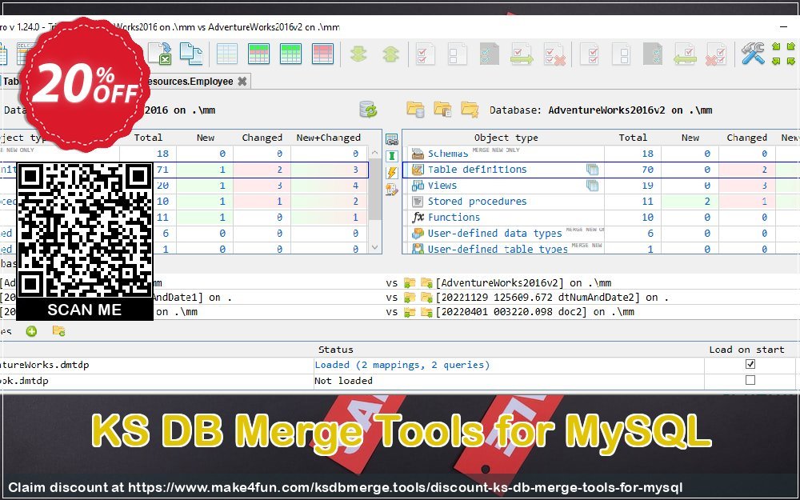Click the edit script icon between panes
Image resolution: width=800 pixels, height=500 pixels.
point(392,190)
